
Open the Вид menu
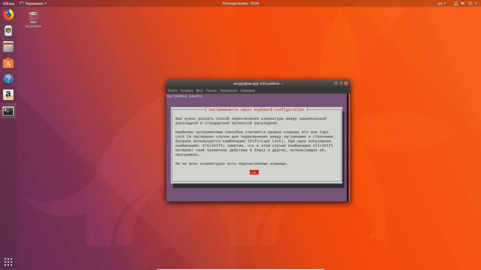click(199, 90)
